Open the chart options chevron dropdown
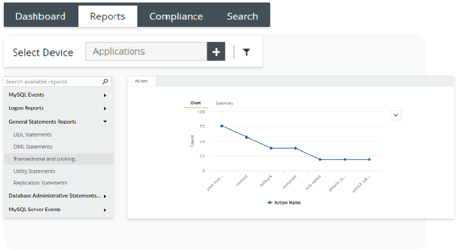The height and width of the screenshot is (250, 458). [395, 115]
